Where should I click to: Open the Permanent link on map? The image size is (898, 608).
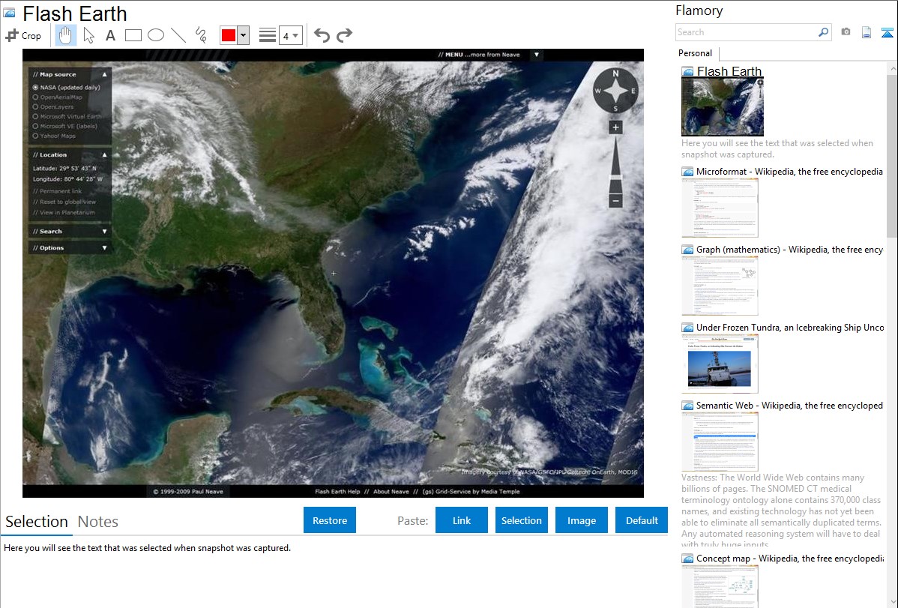tap(57, 191)
